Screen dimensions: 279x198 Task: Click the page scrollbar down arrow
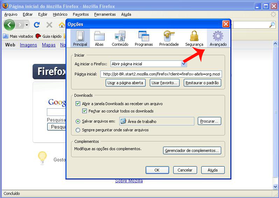(275, 186)
